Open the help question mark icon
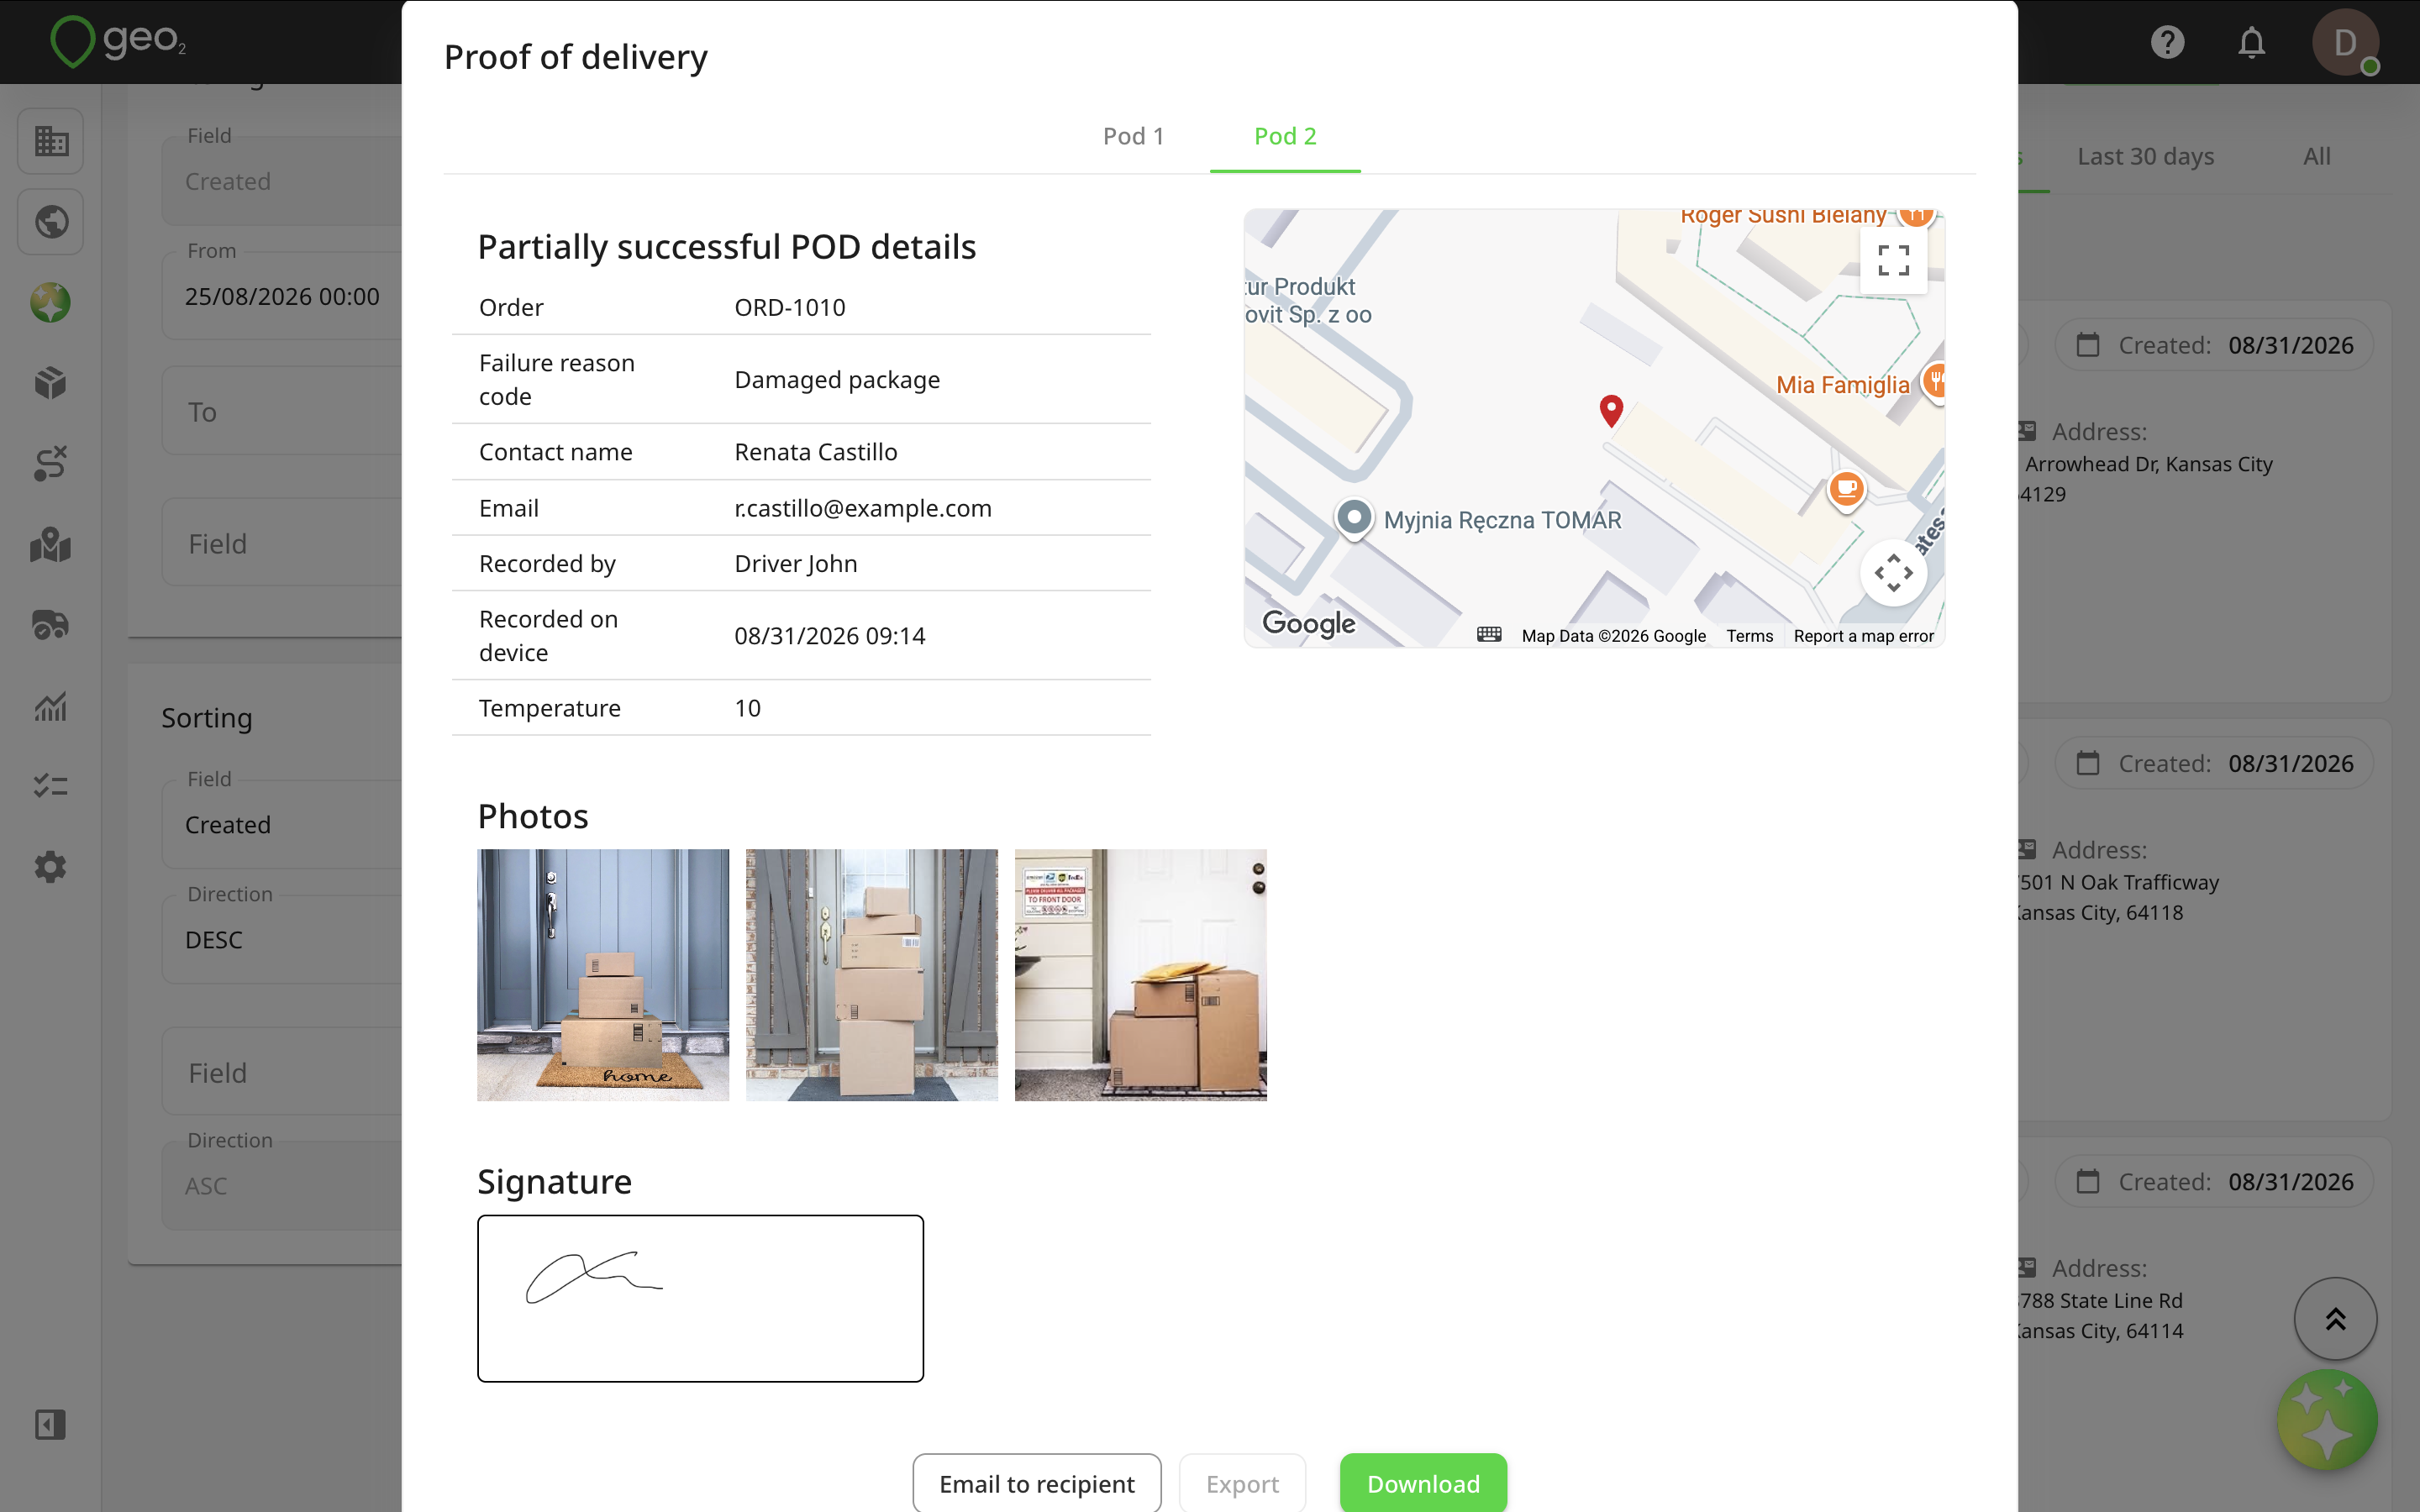The image size is (2420, 1512). click(x=2167, y=42)
